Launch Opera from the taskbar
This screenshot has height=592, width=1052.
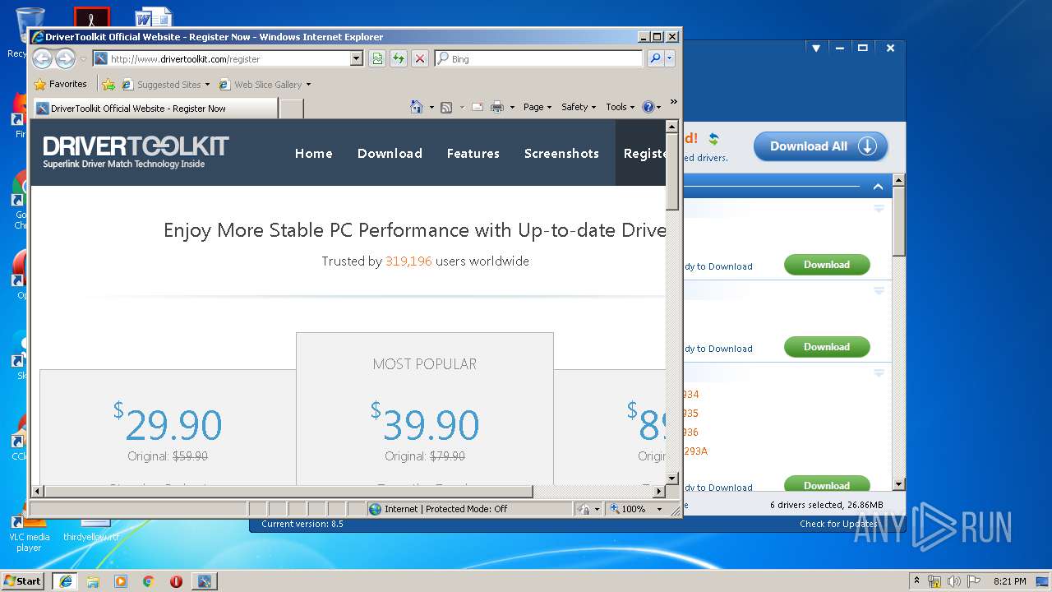(176, 581)
